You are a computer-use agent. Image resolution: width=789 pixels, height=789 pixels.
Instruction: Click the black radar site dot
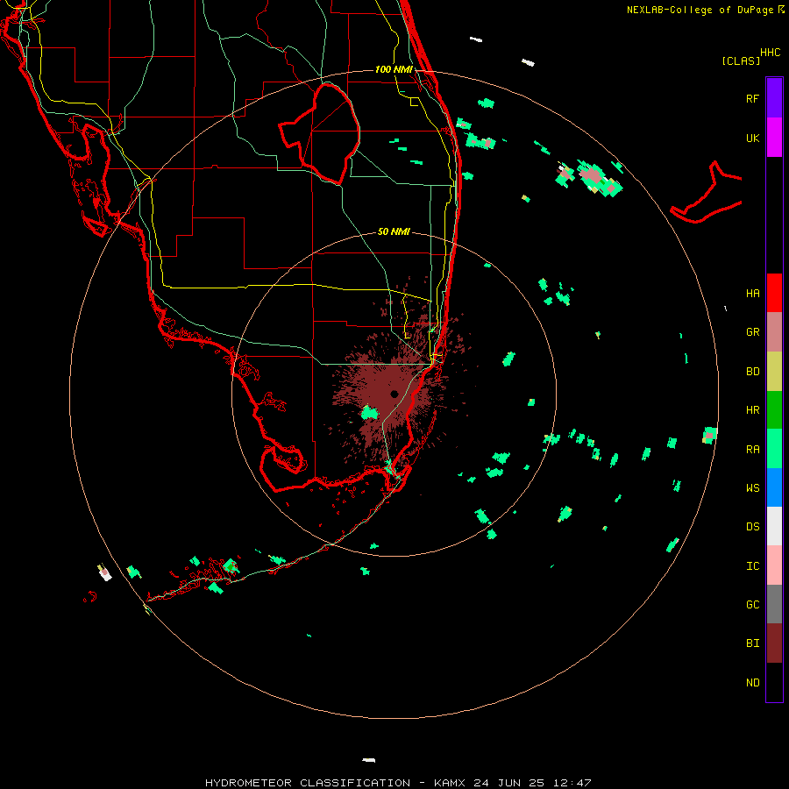click(394, 394)
